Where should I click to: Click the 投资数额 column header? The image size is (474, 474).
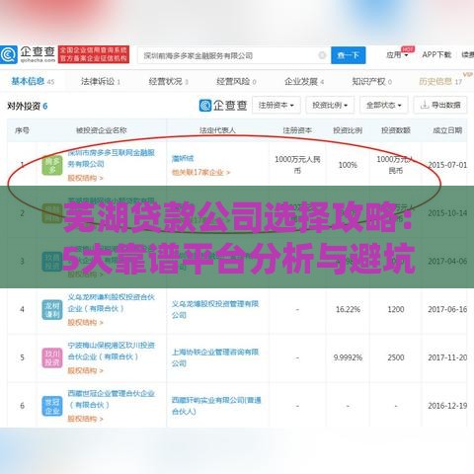[x=396, y=130]
